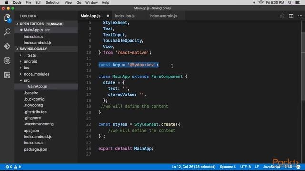The height and width of the screenshot is (171, 305).
Task: Click the 'export default MainApp;' code line
Action: [x=126, y=149]
